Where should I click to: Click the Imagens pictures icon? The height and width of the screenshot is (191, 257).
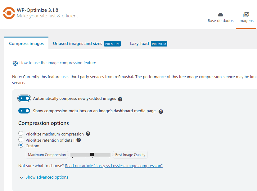point(246,15)
